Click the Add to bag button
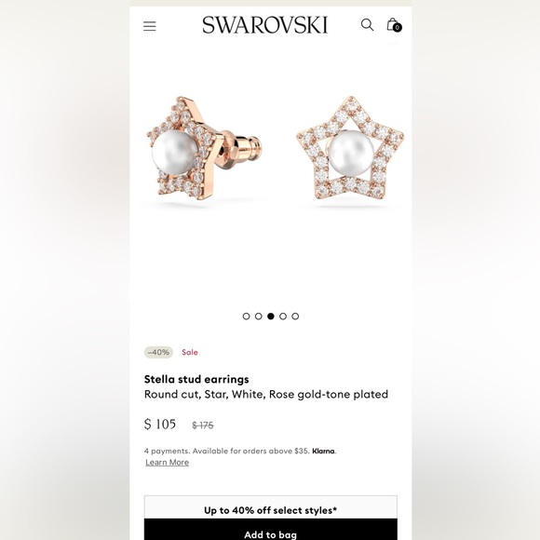 270,530
